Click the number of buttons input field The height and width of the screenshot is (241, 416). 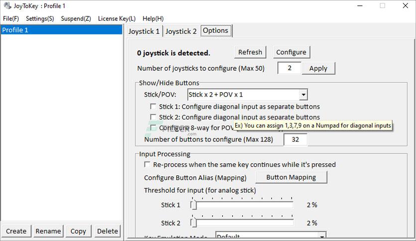click(295, 139)
